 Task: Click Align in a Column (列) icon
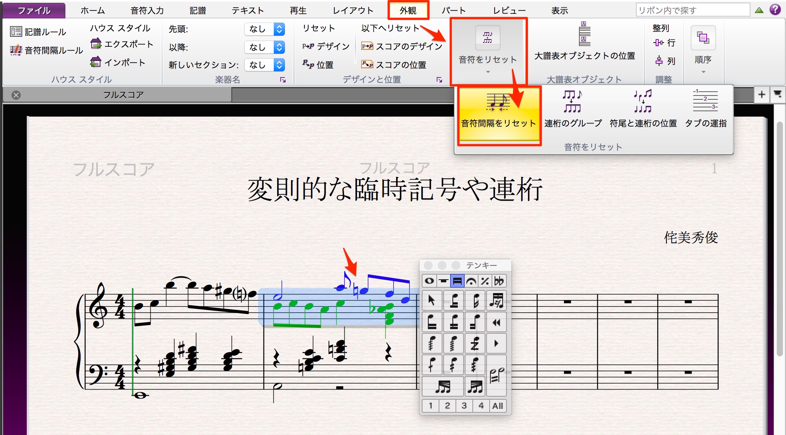pyautogui.click(x=665, y=61)
